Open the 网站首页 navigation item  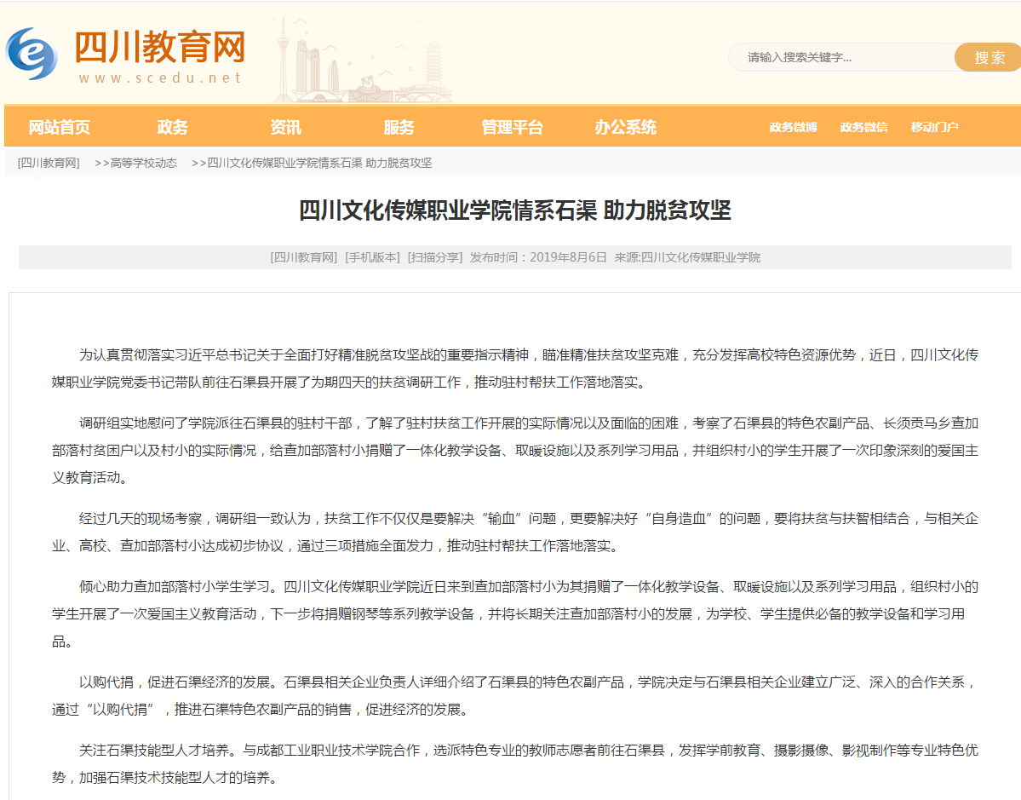pos(60,127)
